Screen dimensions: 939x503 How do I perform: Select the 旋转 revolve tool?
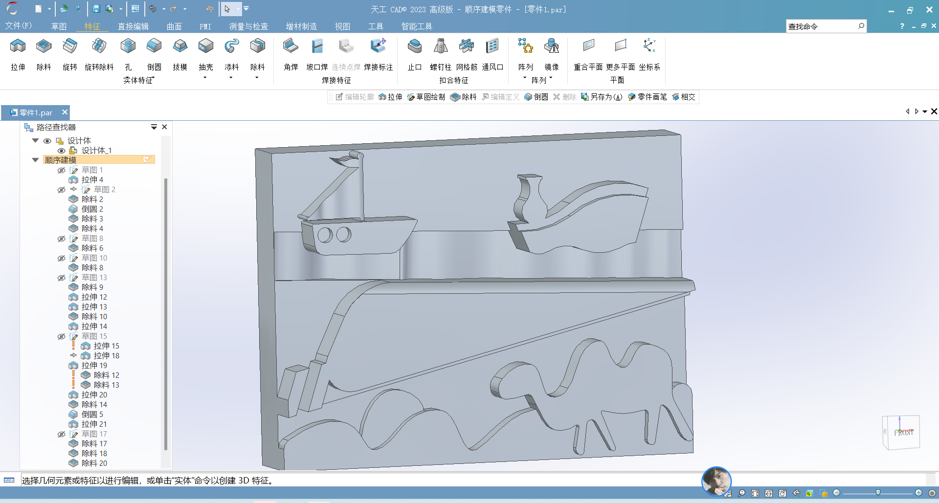click(x=70, y=54)
